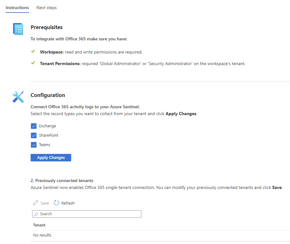Click the Prerequisites section heading
This screenshot has width=290, height=244.
[x=47, y=27]
